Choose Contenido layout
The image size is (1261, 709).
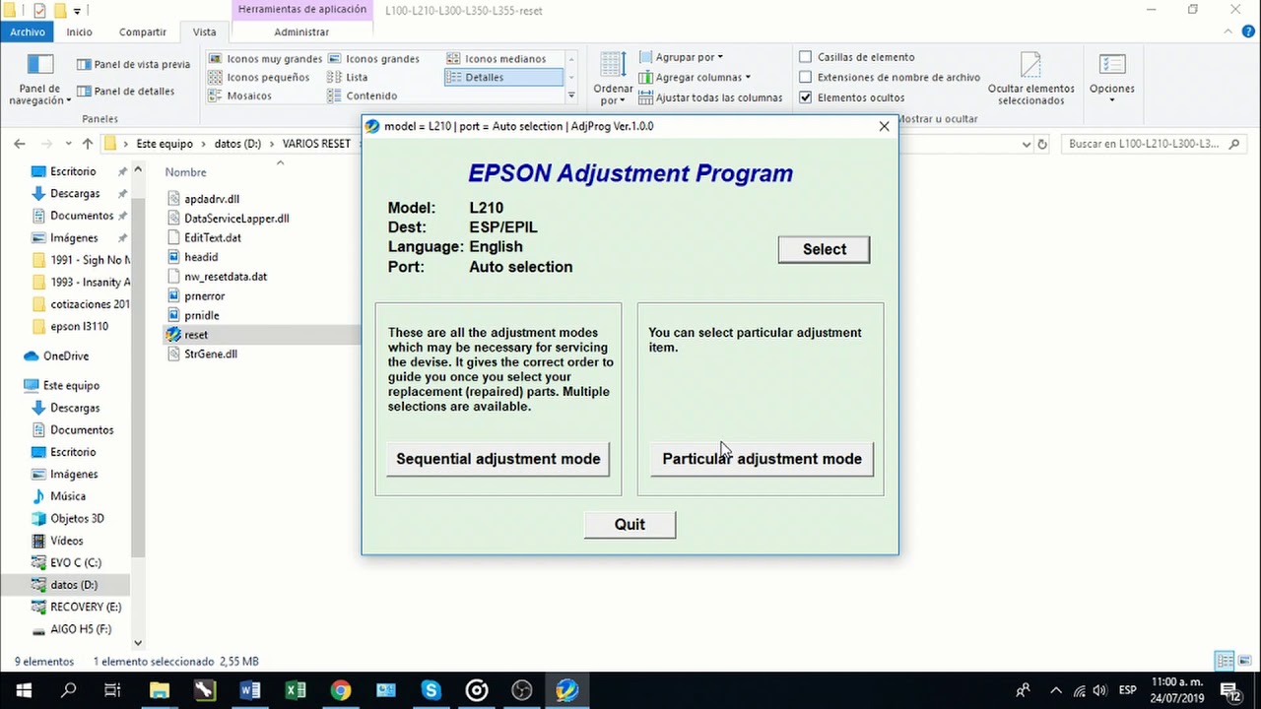[x=362, y=96]
